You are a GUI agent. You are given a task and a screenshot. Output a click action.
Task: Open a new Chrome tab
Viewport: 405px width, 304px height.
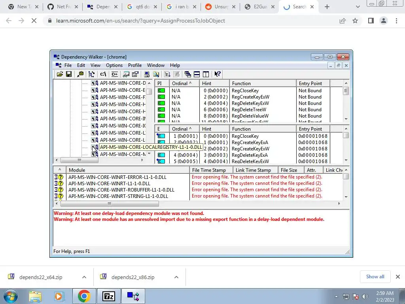pyautogui.click(x=327, y=7)
